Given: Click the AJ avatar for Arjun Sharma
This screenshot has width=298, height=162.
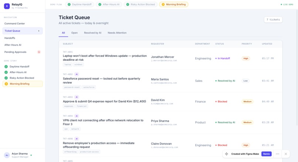Looking at the screenshot, I should tap(7, 155).
